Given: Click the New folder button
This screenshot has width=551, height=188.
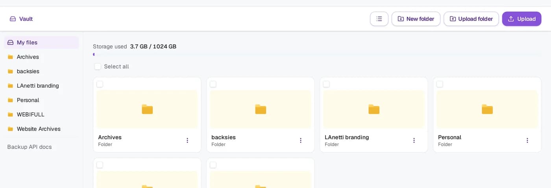Looking at the screenshot, I should click(x=416, y=19).
